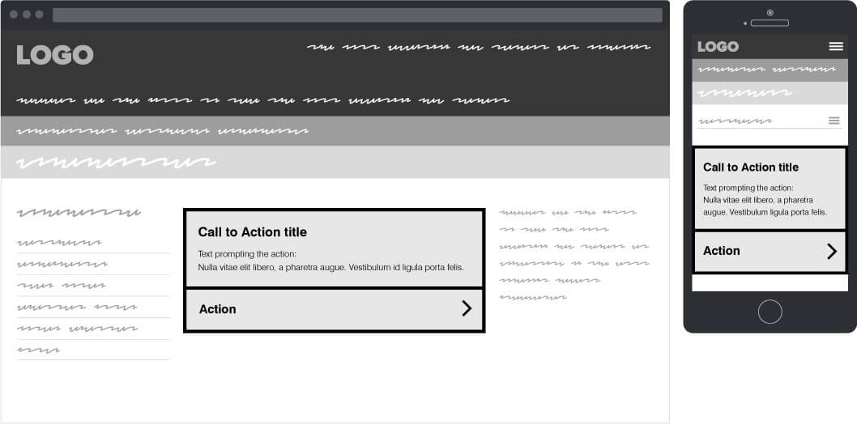This screenshot has height=424, width=857.
Task: Click the page title in the light-grey desktop bar
Action: (x=116, y=163)
